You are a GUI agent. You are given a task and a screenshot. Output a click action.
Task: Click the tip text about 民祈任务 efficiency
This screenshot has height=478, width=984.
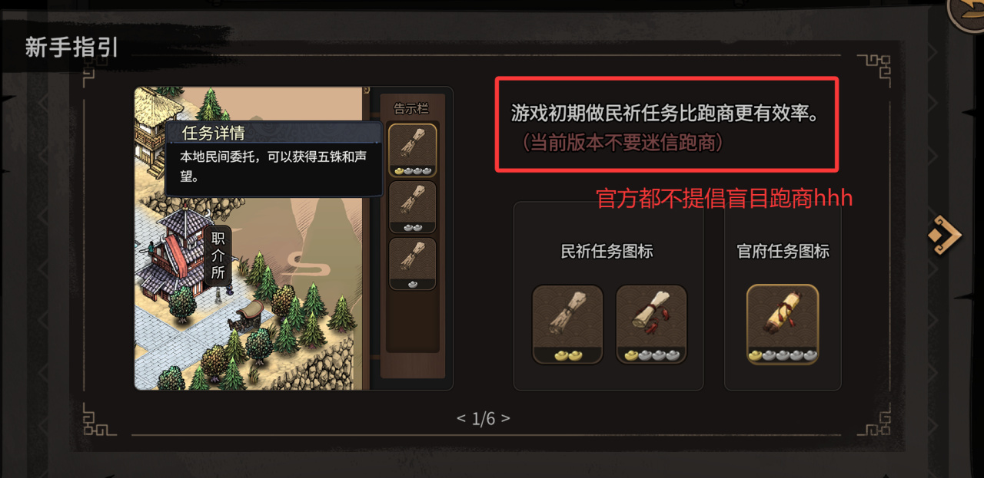coord(664,114)
